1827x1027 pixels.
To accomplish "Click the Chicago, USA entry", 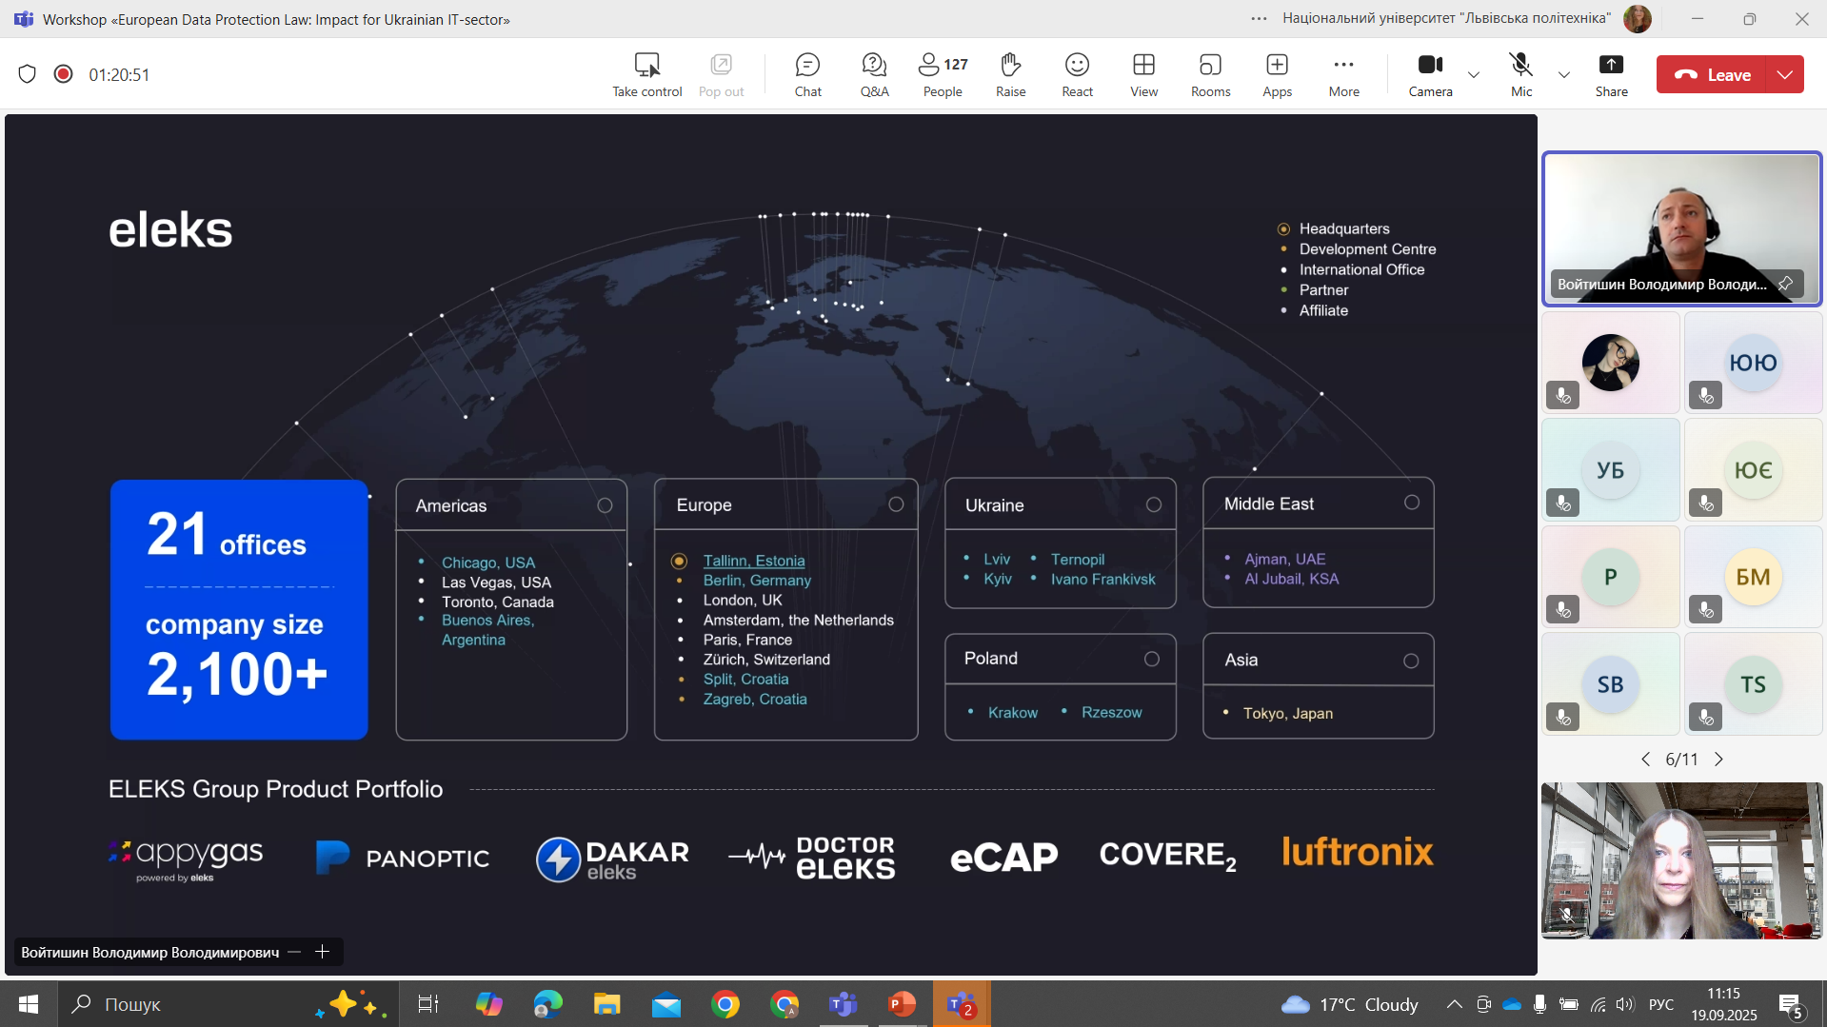I will [488, 563].
